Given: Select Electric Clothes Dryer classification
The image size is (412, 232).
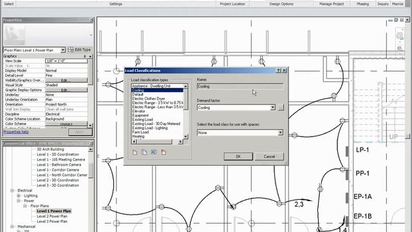Looking at the screenshot, I should 149,99.
